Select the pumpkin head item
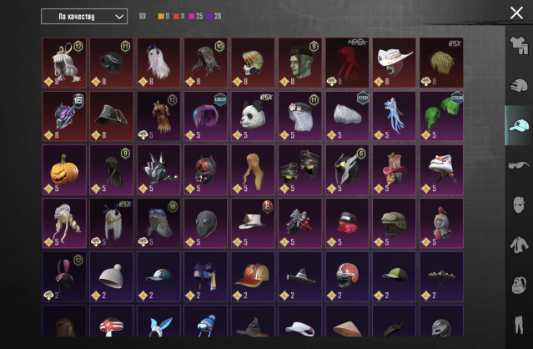 pos(64,169)
